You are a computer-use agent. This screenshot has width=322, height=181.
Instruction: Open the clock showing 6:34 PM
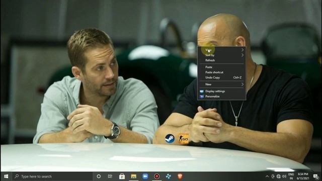(303, 176)
